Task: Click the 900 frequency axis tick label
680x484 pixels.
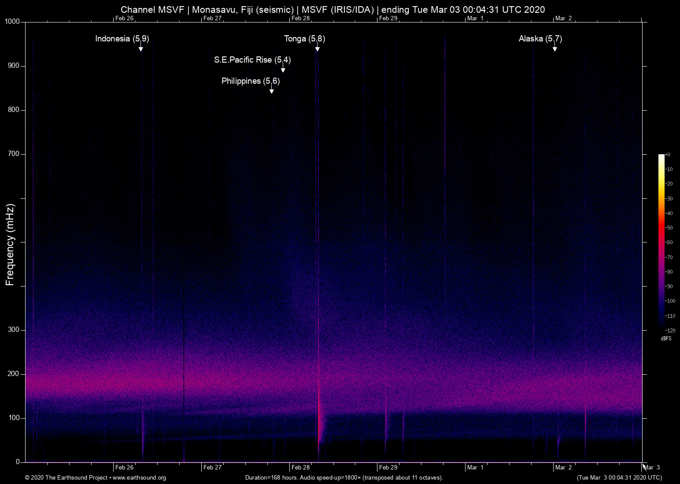Action: [x=14, y=66]
